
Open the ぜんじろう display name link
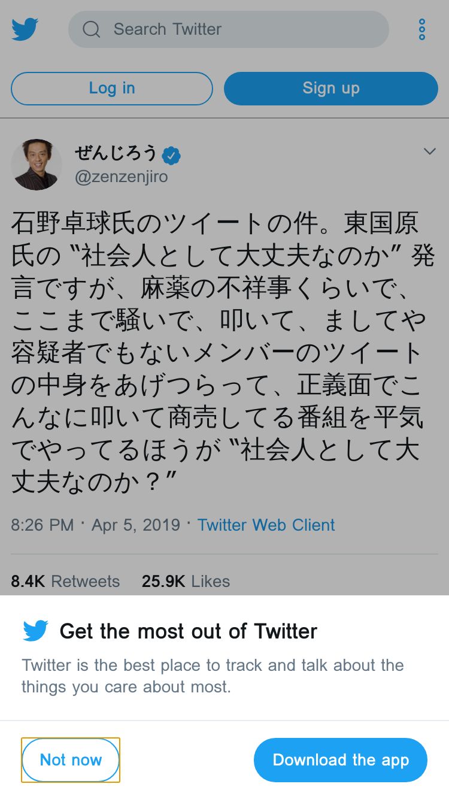116,154
